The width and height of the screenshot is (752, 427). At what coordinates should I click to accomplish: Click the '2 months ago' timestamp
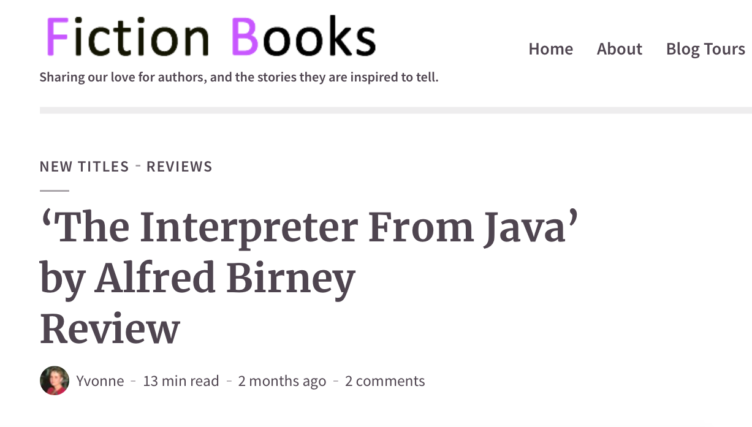[282, 380]
